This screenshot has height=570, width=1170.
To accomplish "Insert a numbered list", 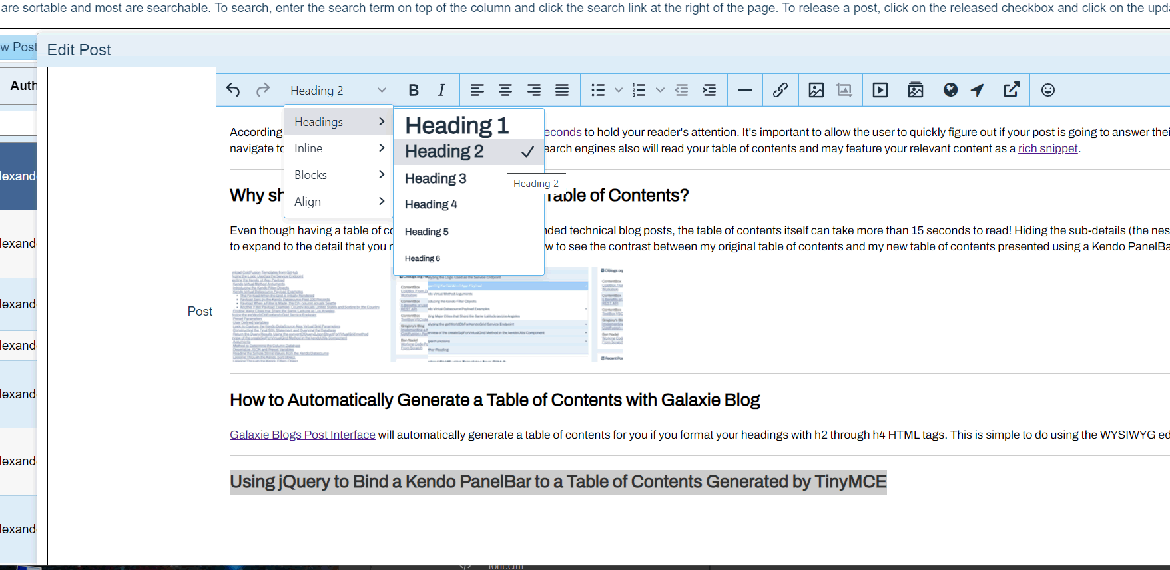I will [x=639, y=90].
